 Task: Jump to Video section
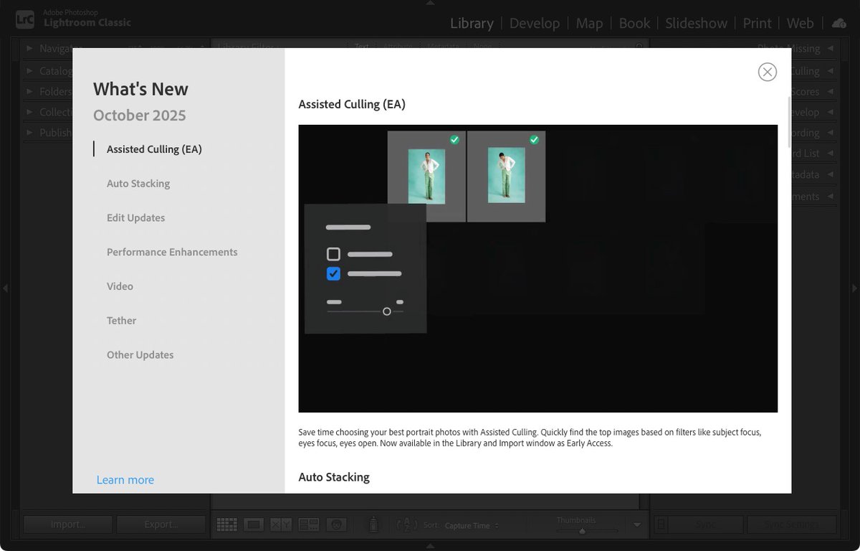click(120, 286)
